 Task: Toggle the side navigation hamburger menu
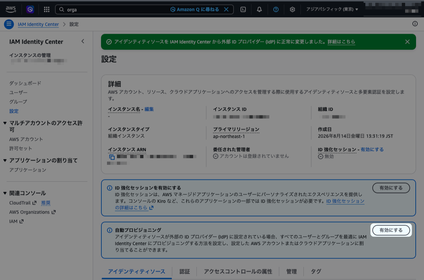tap(9, 24)
